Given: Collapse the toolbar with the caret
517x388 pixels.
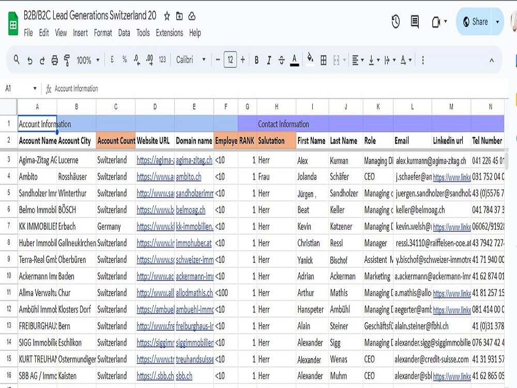Looking at the screenshot, I should point(492,61).
